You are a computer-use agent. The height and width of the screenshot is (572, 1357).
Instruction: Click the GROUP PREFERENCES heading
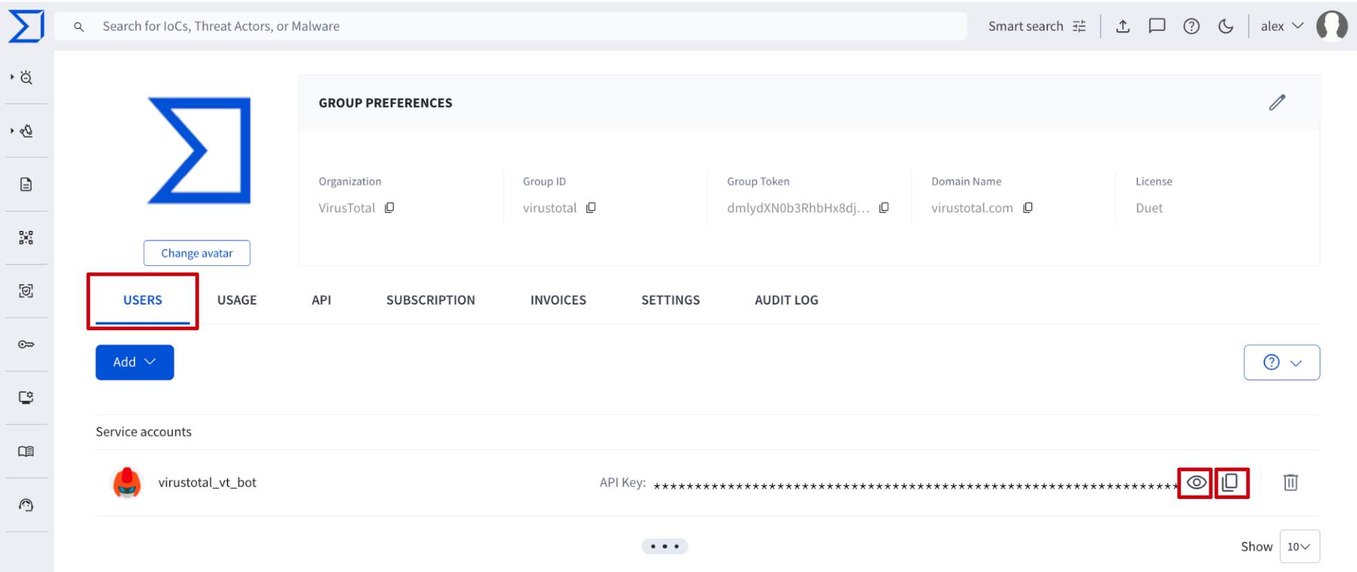(x=385, y=103)
